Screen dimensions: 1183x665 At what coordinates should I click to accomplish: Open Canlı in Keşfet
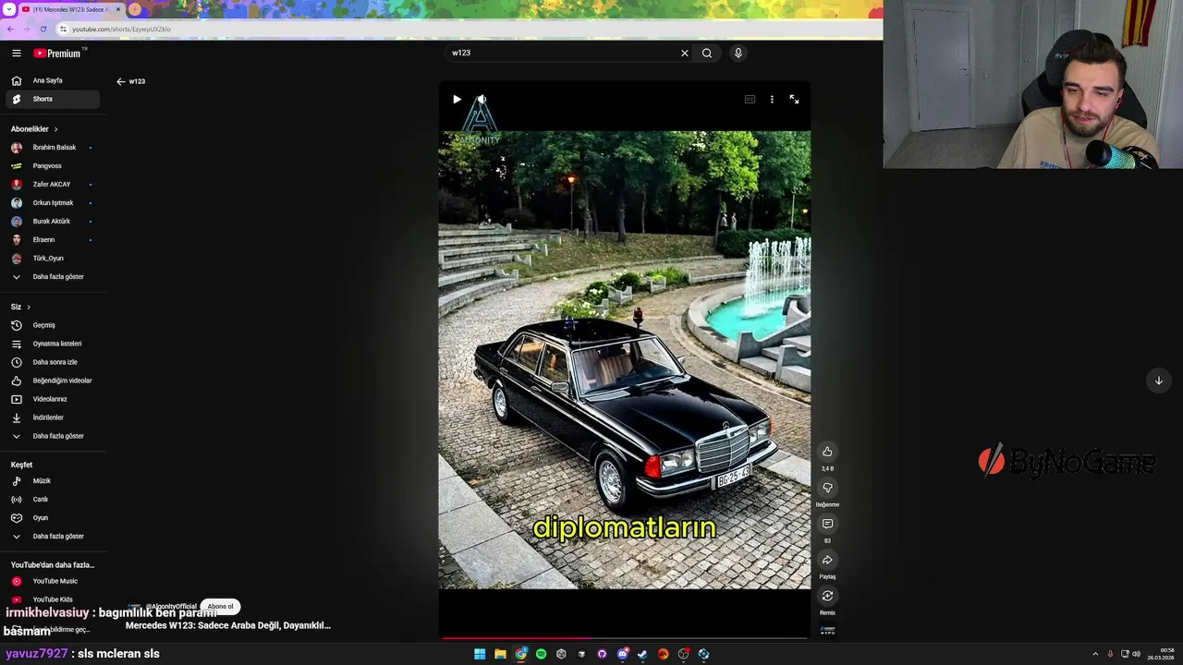(x=53, y=500)
